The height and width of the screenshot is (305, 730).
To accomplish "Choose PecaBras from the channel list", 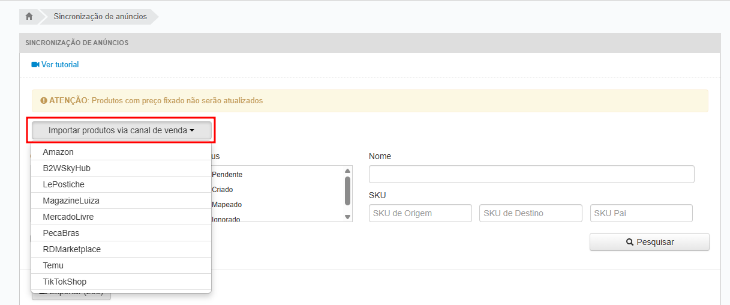I will click(x=121, y=233).
